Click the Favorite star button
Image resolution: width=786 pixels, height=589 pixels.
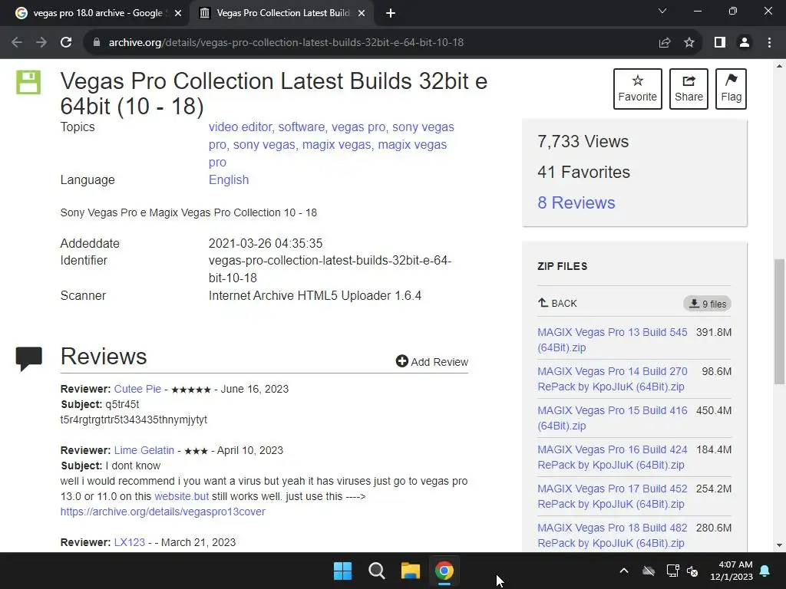tap(638, 89)
